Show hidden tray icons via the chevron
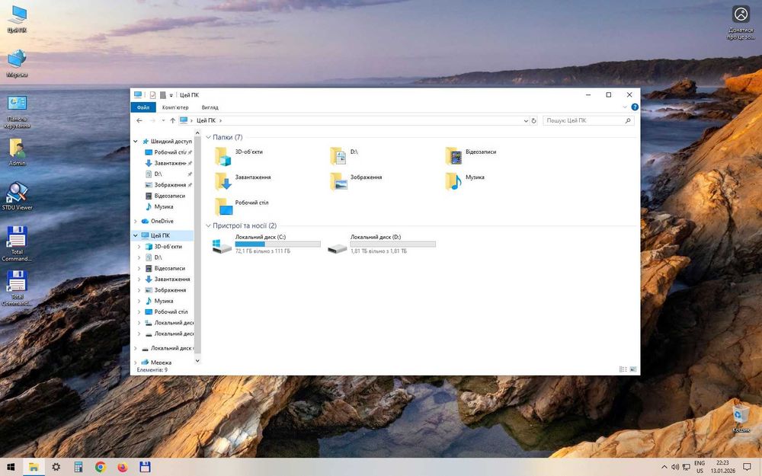The image size is (762, 476). tap(664, 467)
